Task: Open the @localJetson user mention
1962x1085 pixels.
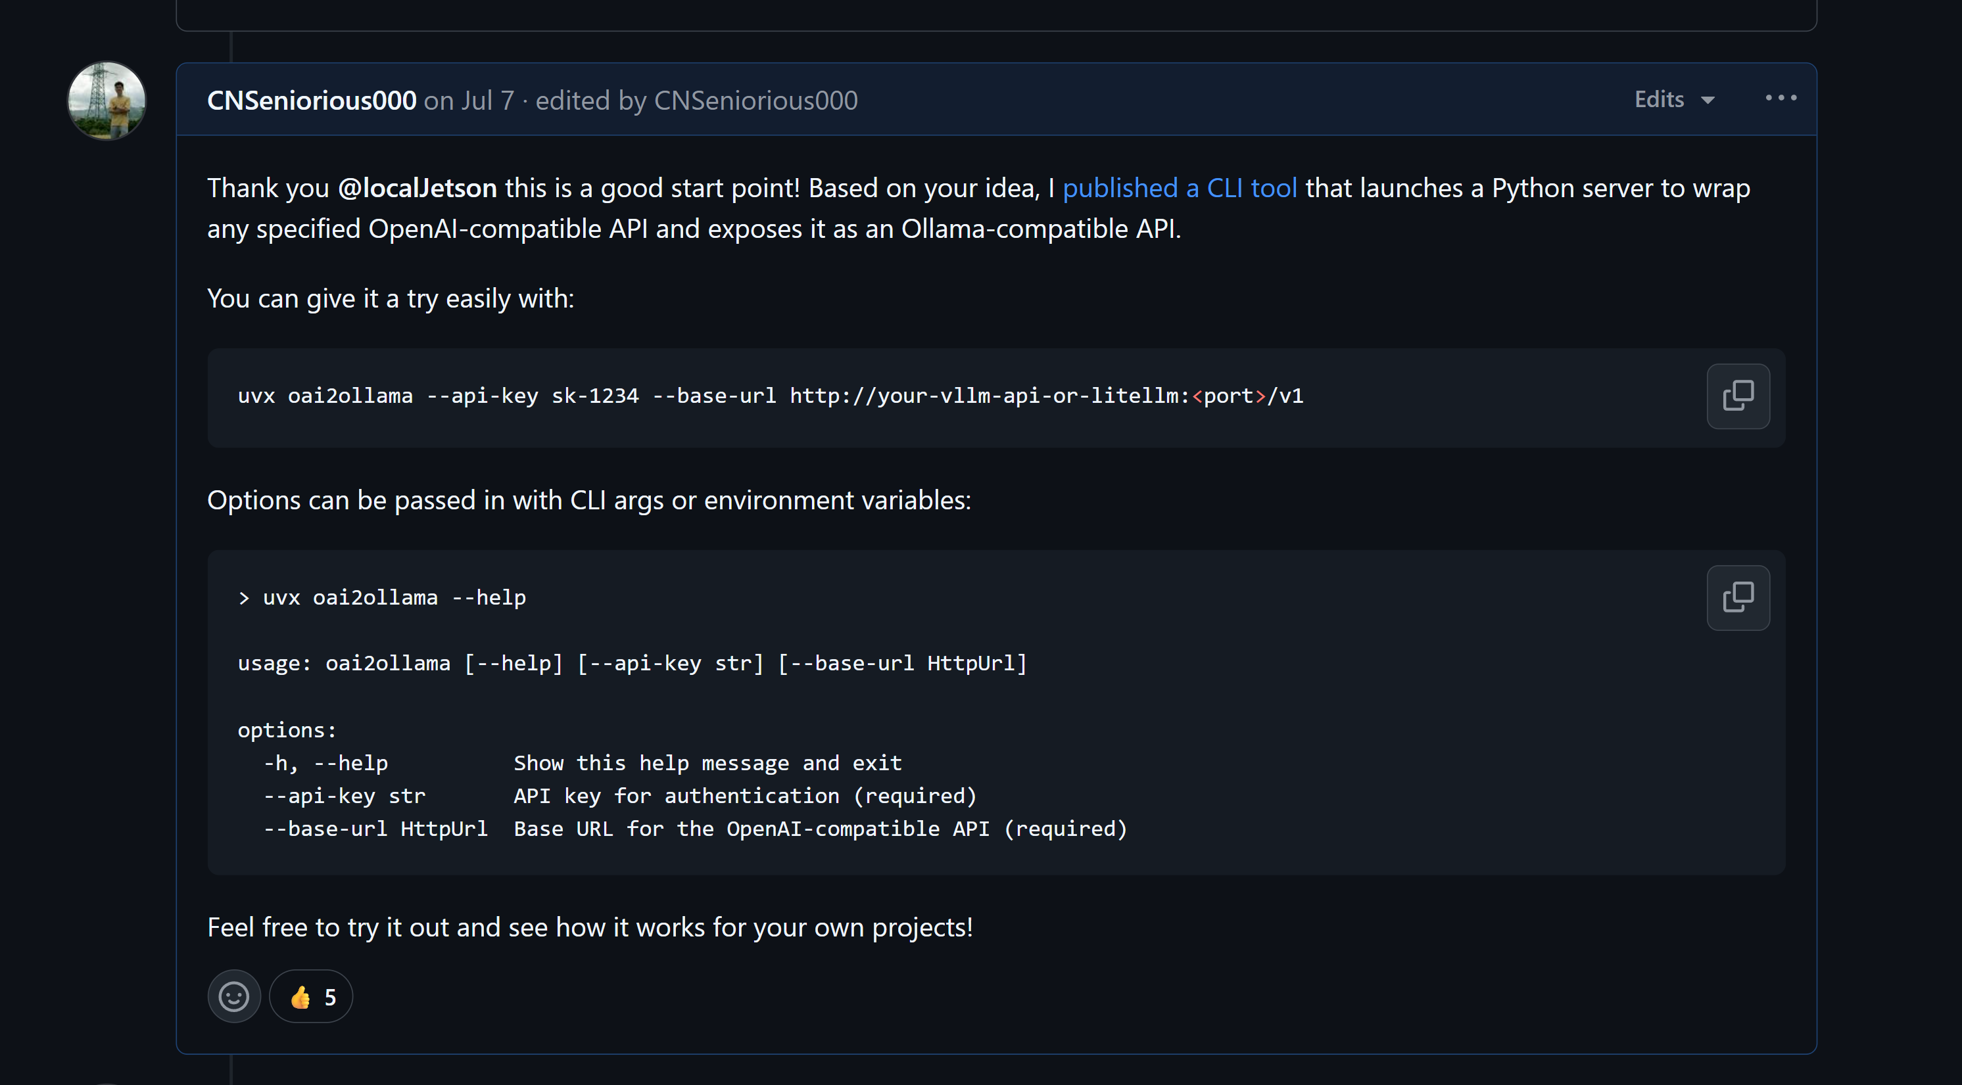Action: tap(418, 187)
